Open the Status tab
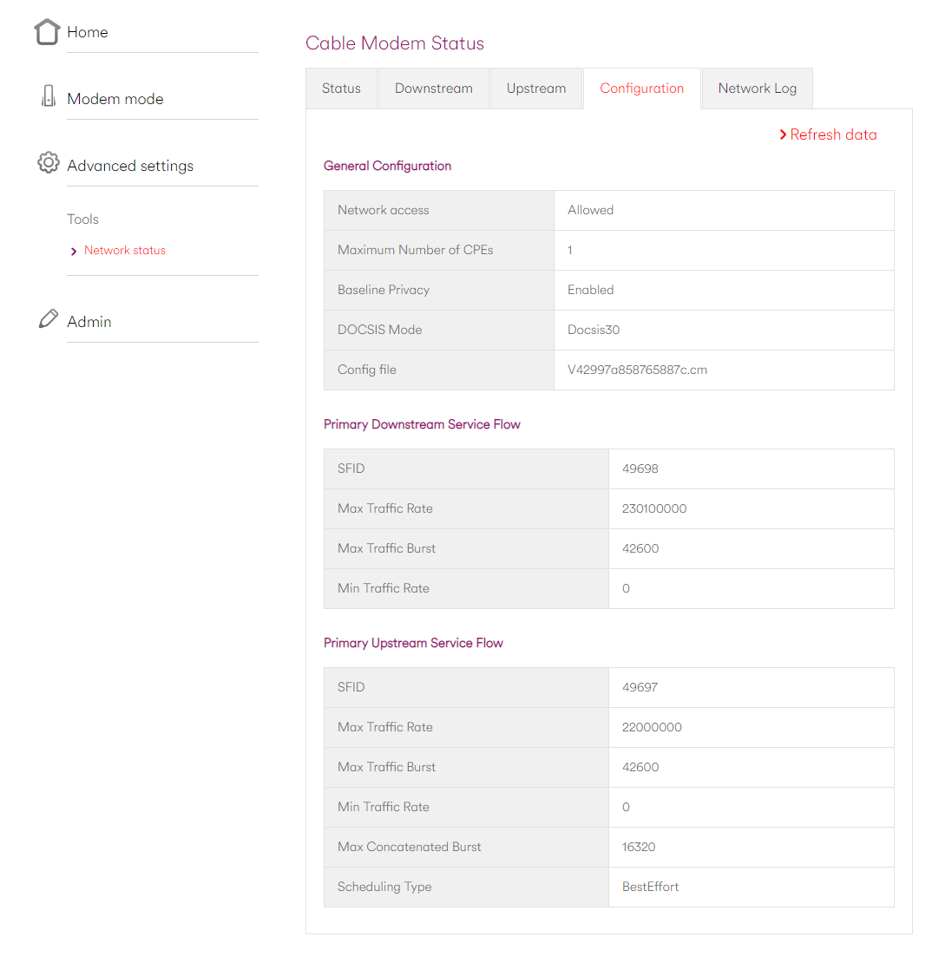This screenshot has width=952, height=963. click(341, 88)
